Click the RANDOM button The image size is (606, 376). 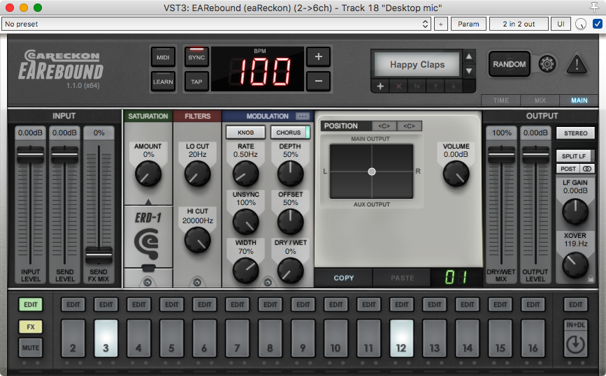coord(509,64)
